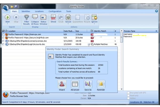Start the search with the Start button
The height and width of the screenshot is (107, 160).
pos(7,19)
